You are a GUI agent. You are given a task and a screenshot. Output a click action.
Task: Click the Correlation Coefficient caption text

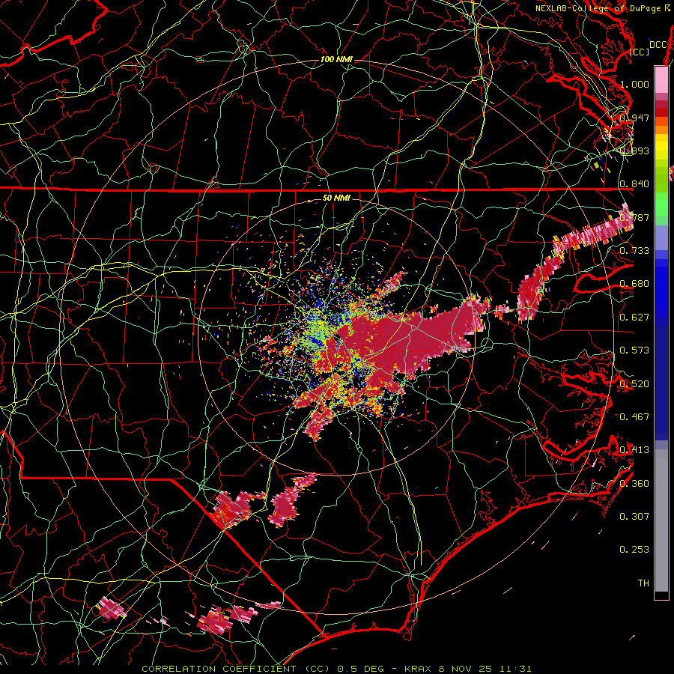tap(336, 669)
